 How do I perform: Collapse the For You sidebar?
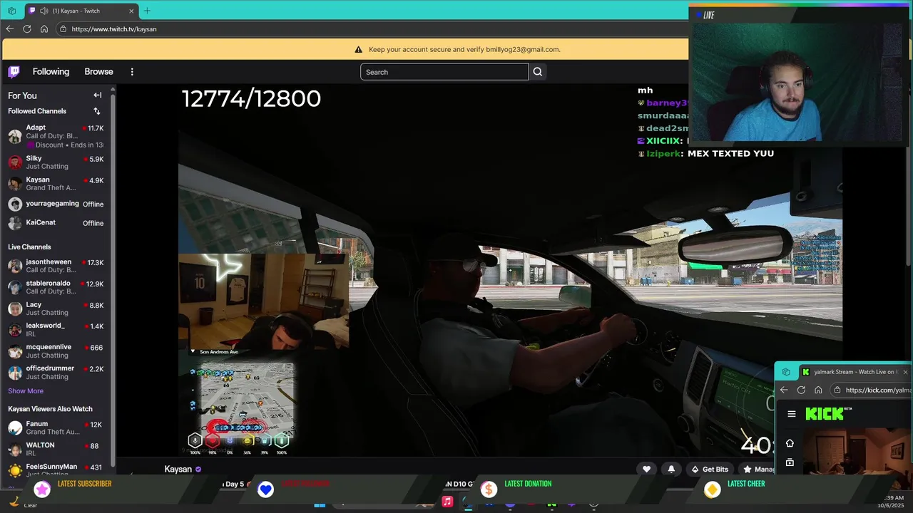(98, 95)
